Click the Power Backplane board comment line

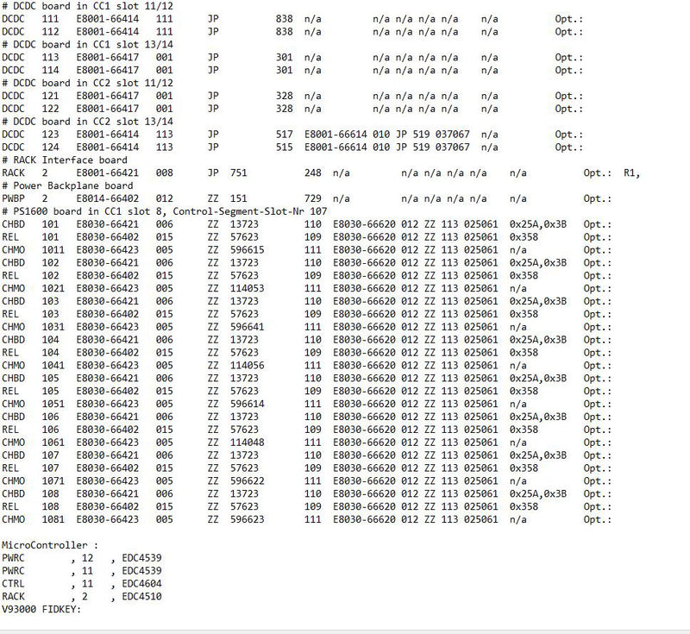pyautogui.click(x=69, y=185)
